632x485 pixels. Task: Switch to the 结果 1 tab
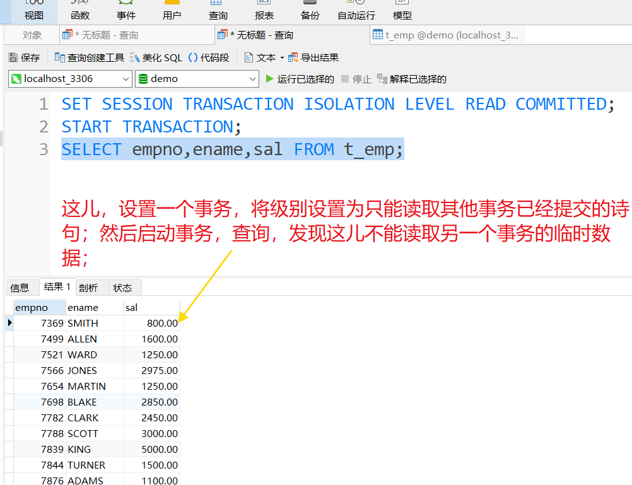pos(57,286)
